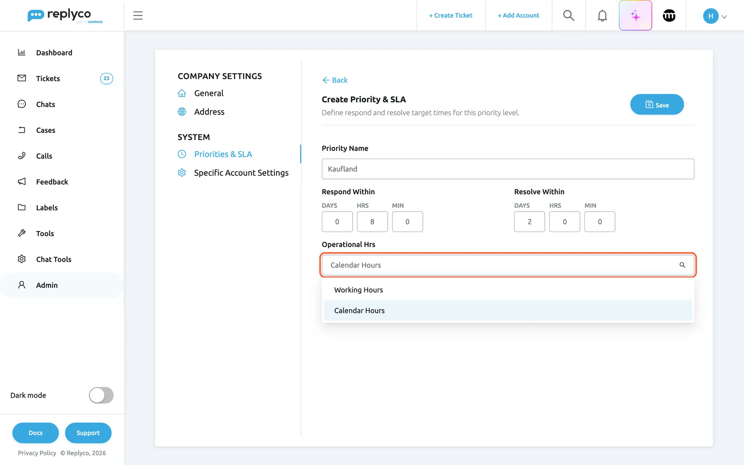This screenshot has width=744, height=465.
Task: Click Respond Within DAYS field
Action: 337,222
